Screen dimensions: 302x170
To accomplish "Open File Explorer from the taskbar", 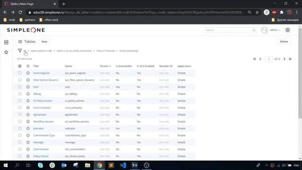I will (88, 165).
